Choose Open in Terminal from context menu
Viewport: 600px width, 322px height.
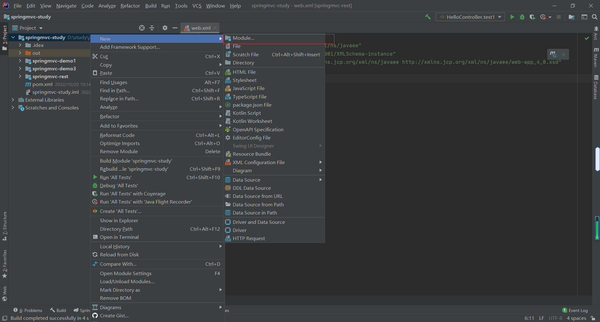coord(119,237)
